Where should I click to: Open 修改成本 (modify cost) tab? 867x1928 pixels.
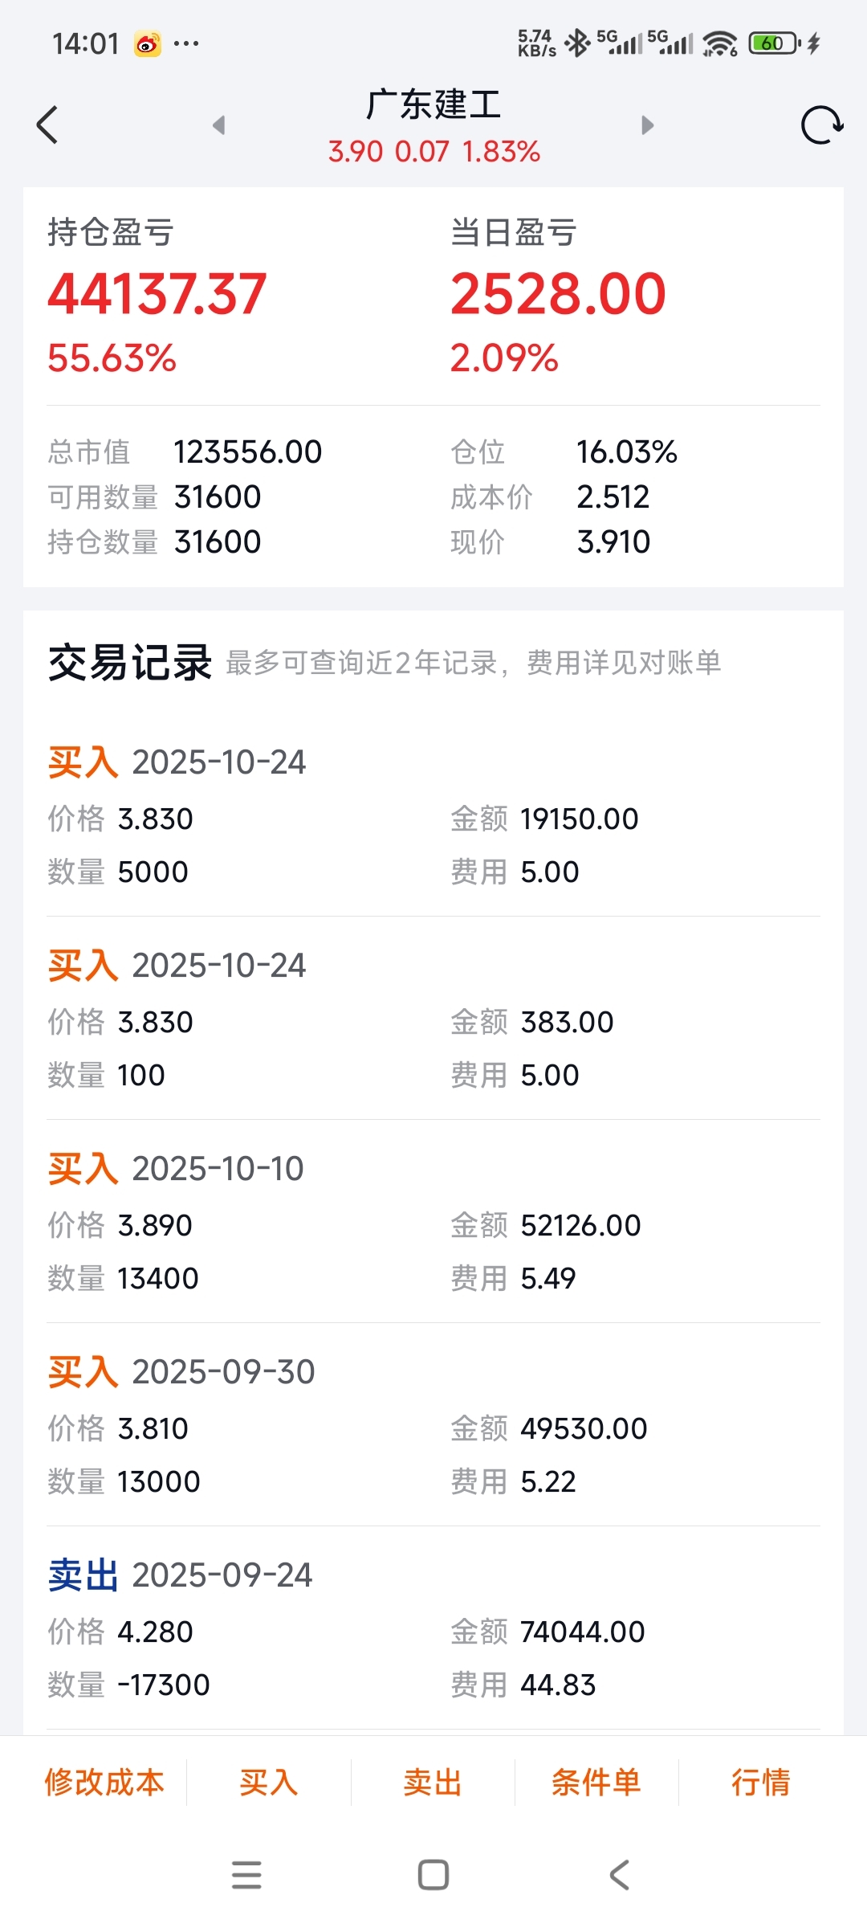tap(104, 1783)
